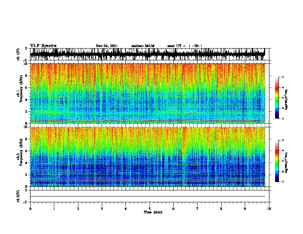Click the time-axis tick label "10" below ch.3
303x234 pixels.
[269, 209]
